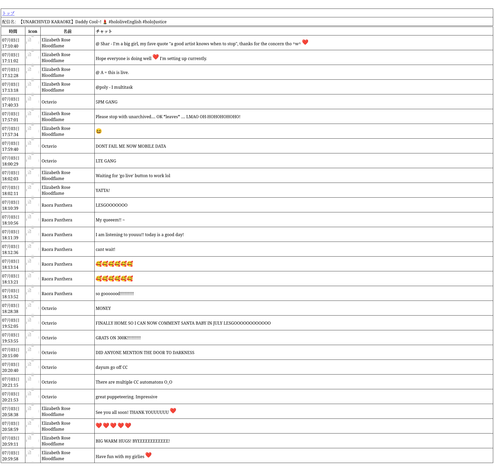Click the avatar icon in the 18:13:21 row

33,279
